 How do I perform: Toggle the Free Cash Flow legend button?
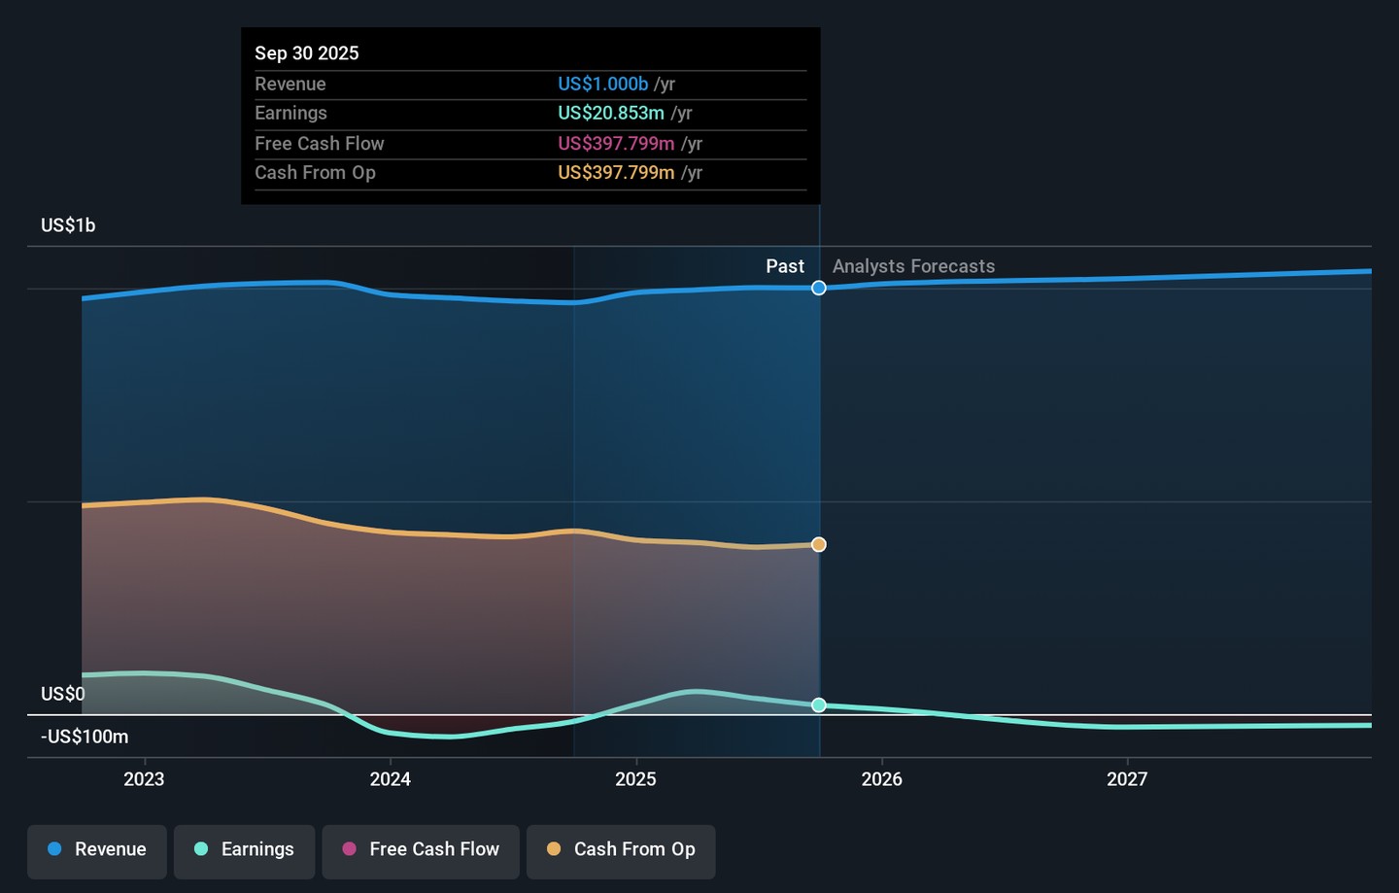pos(421,850)
